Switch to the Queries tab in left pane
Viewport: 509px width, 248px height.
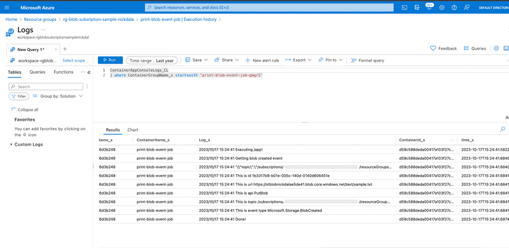(38, 72)
